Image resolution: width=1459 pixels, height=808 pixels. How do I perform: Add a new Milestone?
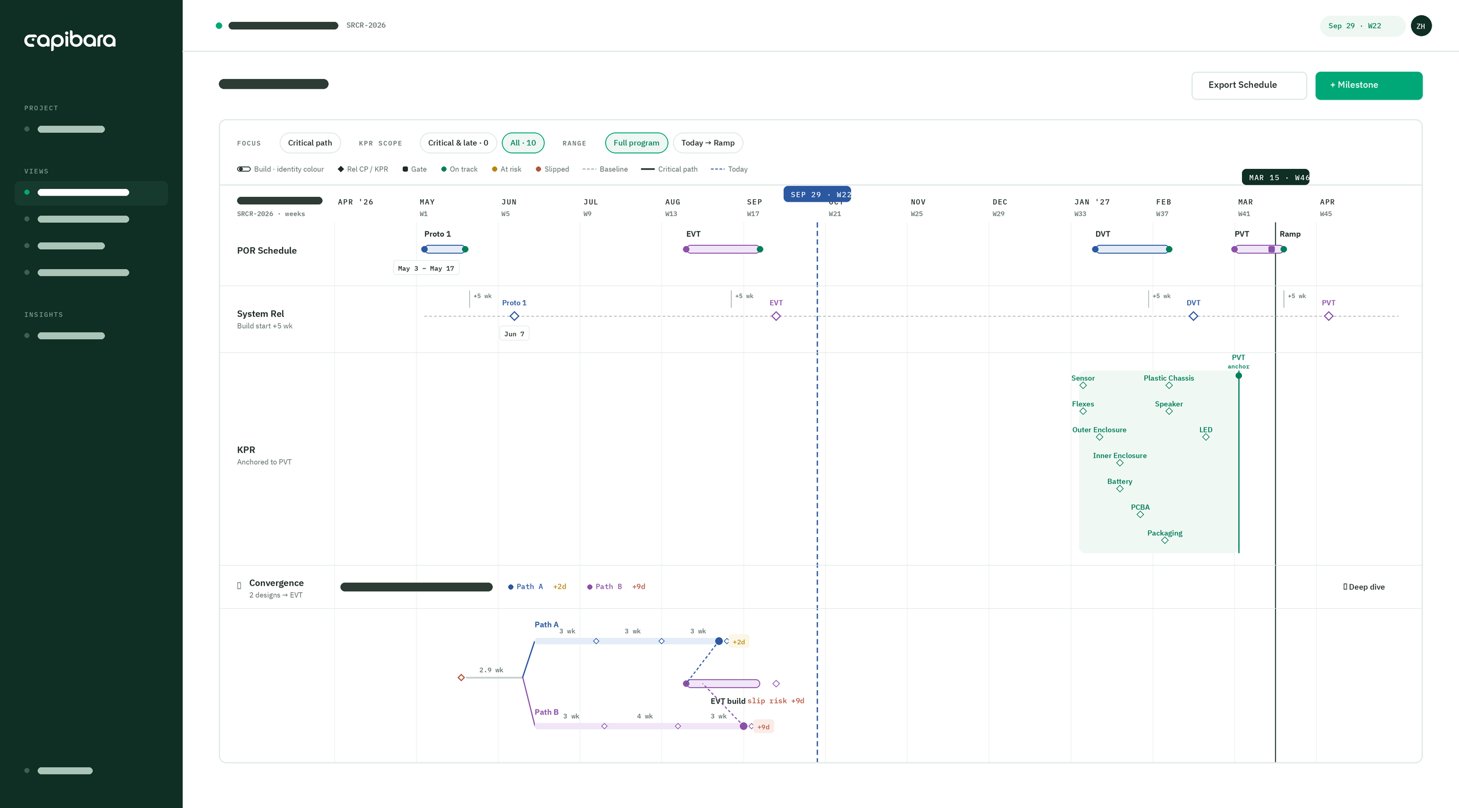click(x=1368, y=86)
